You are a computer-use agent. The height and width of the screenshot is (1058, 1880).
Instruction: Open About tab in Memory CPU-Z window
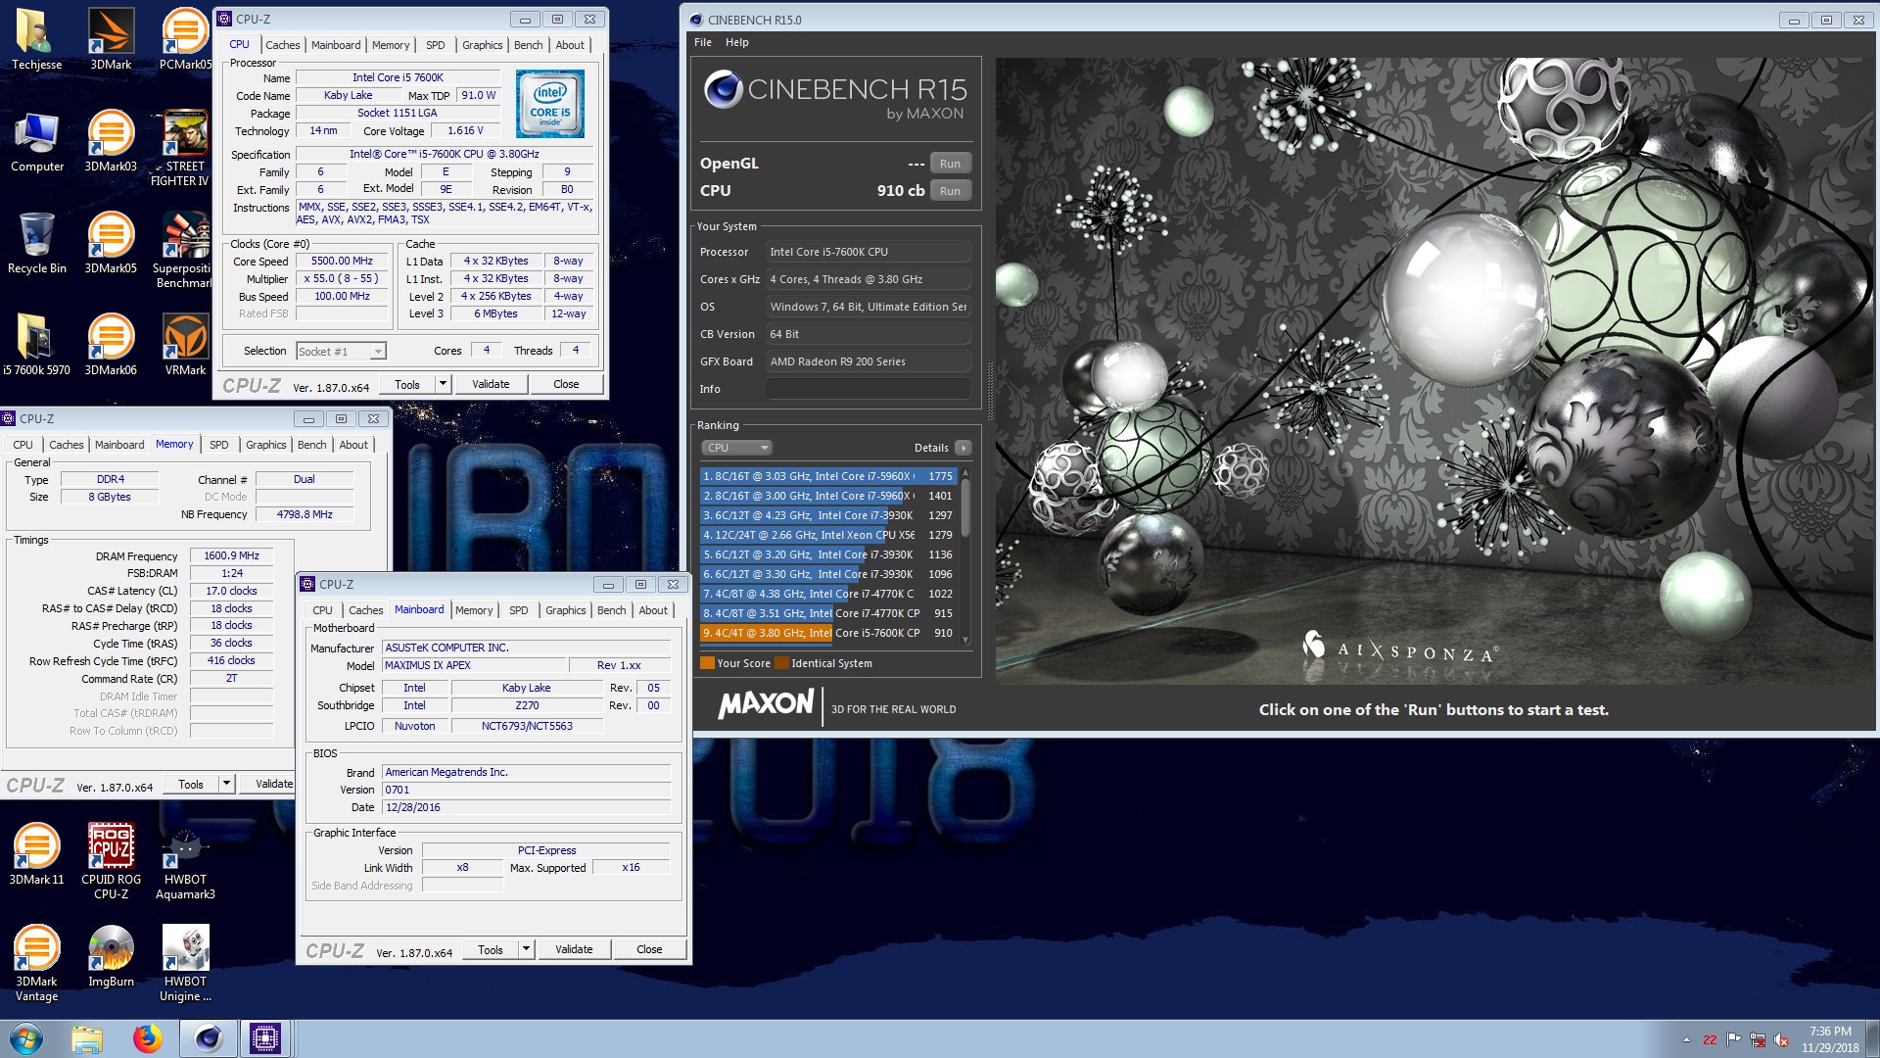(x=353, y=445)
